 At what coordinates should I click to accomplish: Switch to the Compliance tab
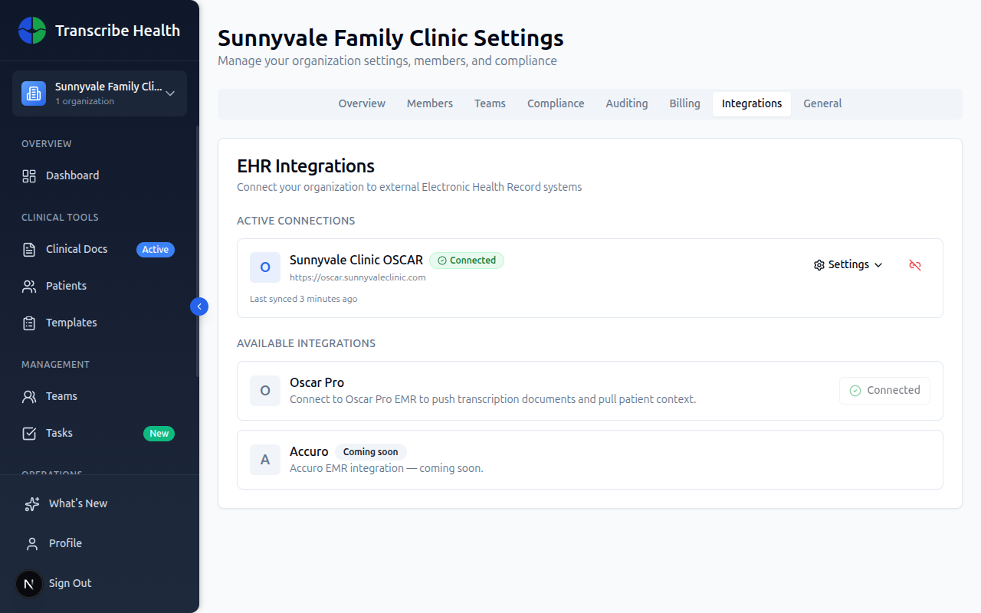[x=556, y=103]
